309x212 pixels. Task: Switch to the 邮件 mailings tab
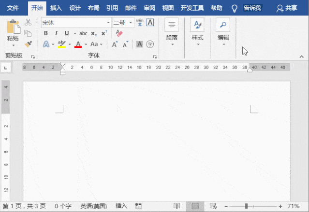[131, 8]
